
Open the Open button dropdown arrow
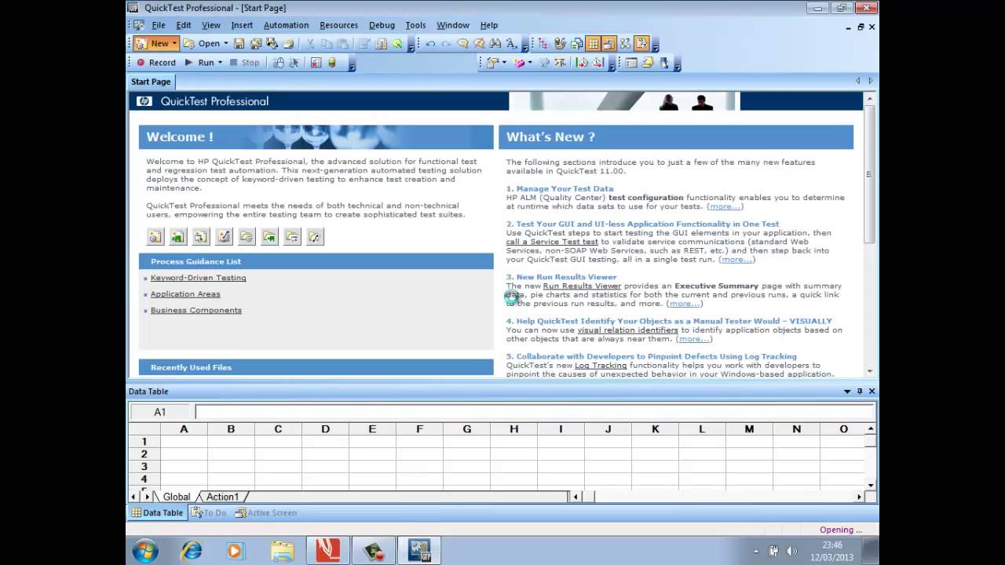[225, 44]
